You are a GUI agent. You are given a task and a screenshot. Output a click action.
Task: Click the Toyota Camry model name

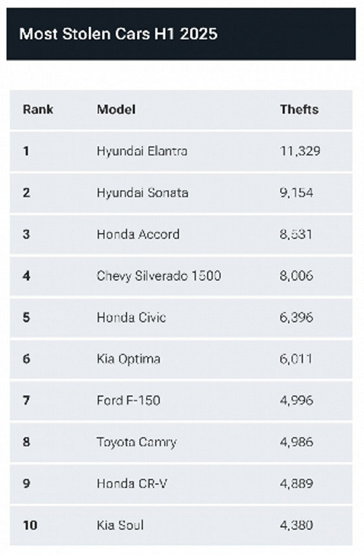136,442
